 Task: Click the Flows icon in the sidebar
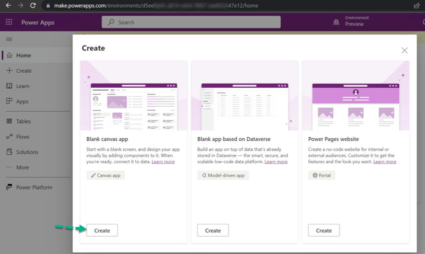(9, 136)
